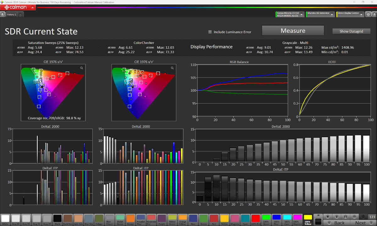Select the Black color patch

tap(57, 219)
